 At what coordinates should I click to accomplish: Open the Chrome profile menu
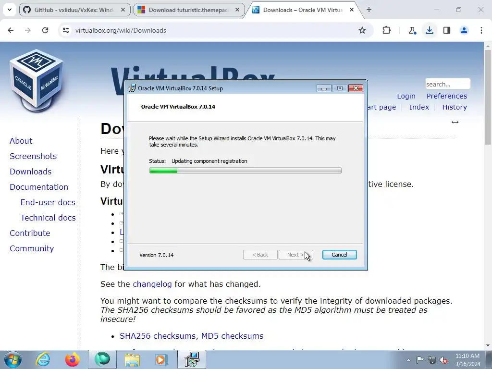coord(464,30)
